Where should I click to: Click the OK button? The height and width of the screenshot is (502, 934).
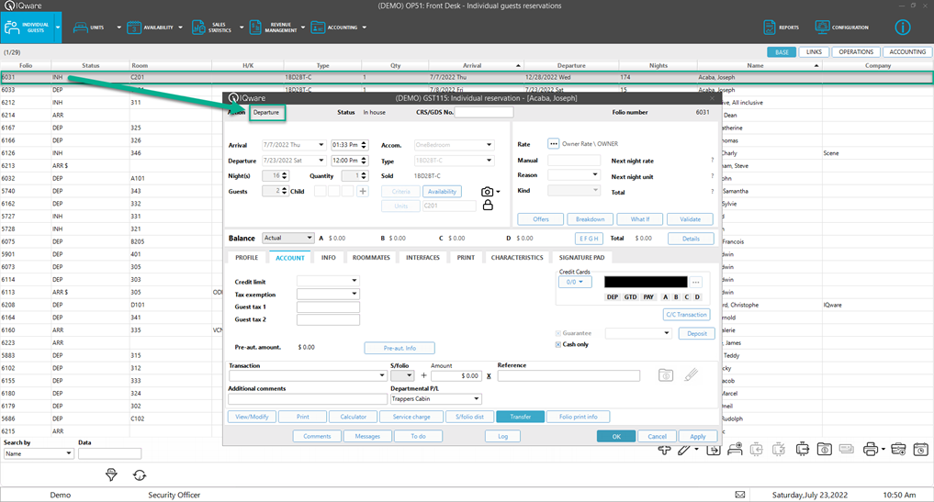pos(616,437)
